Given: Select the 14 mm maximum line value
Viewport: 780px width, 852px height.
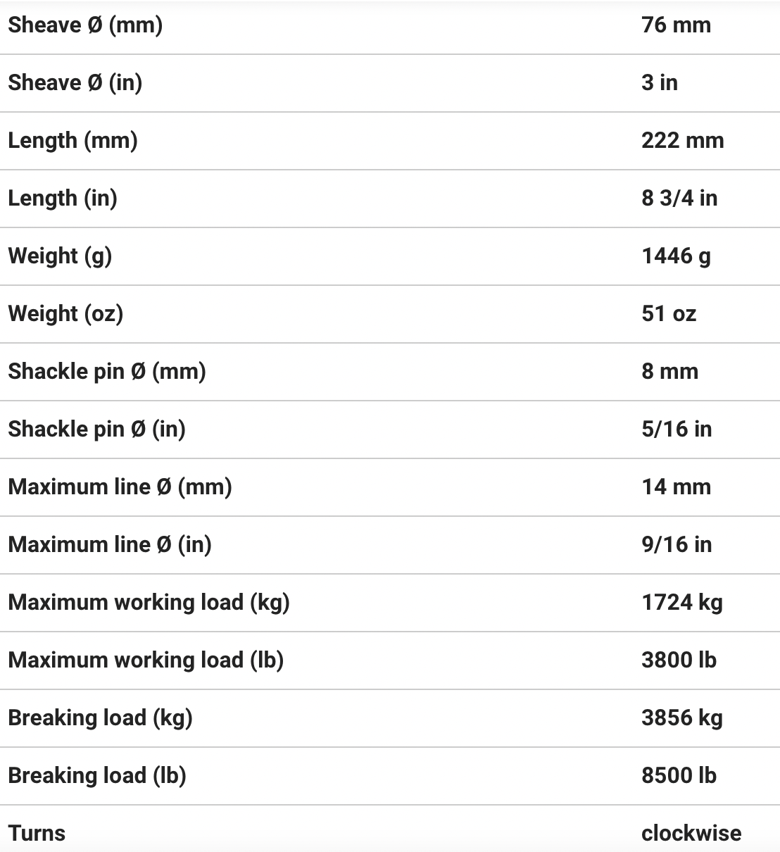Looking at the screenshot, I should tap(676, 487).
